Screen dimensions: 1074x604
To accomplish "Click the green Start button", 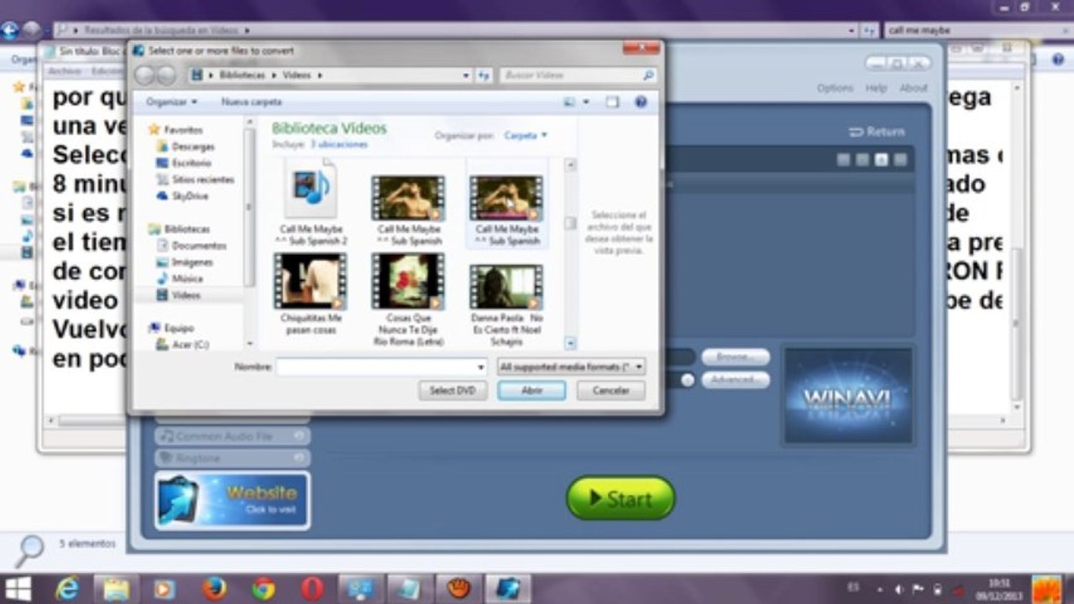I will click(x=621, y=498).
